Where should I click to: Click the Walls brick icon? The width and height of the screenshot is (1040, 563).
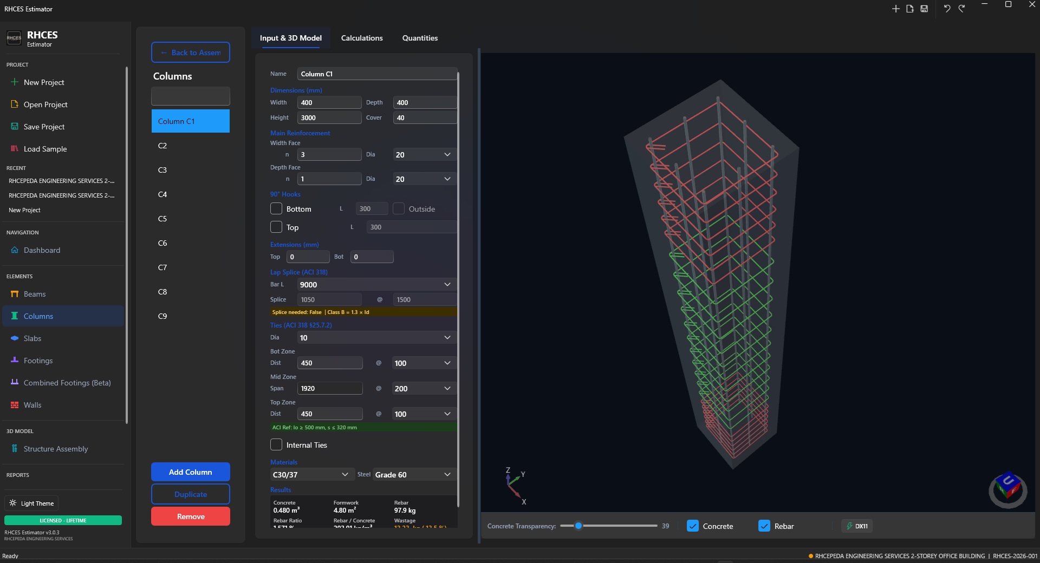click(x=15, y=405)
